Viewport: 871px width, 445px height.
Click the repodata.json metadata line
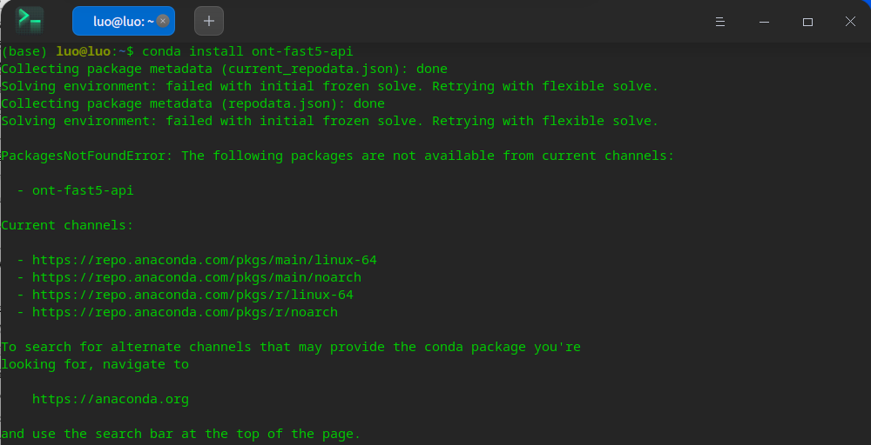pyautogui.click(x=192, y=103)
